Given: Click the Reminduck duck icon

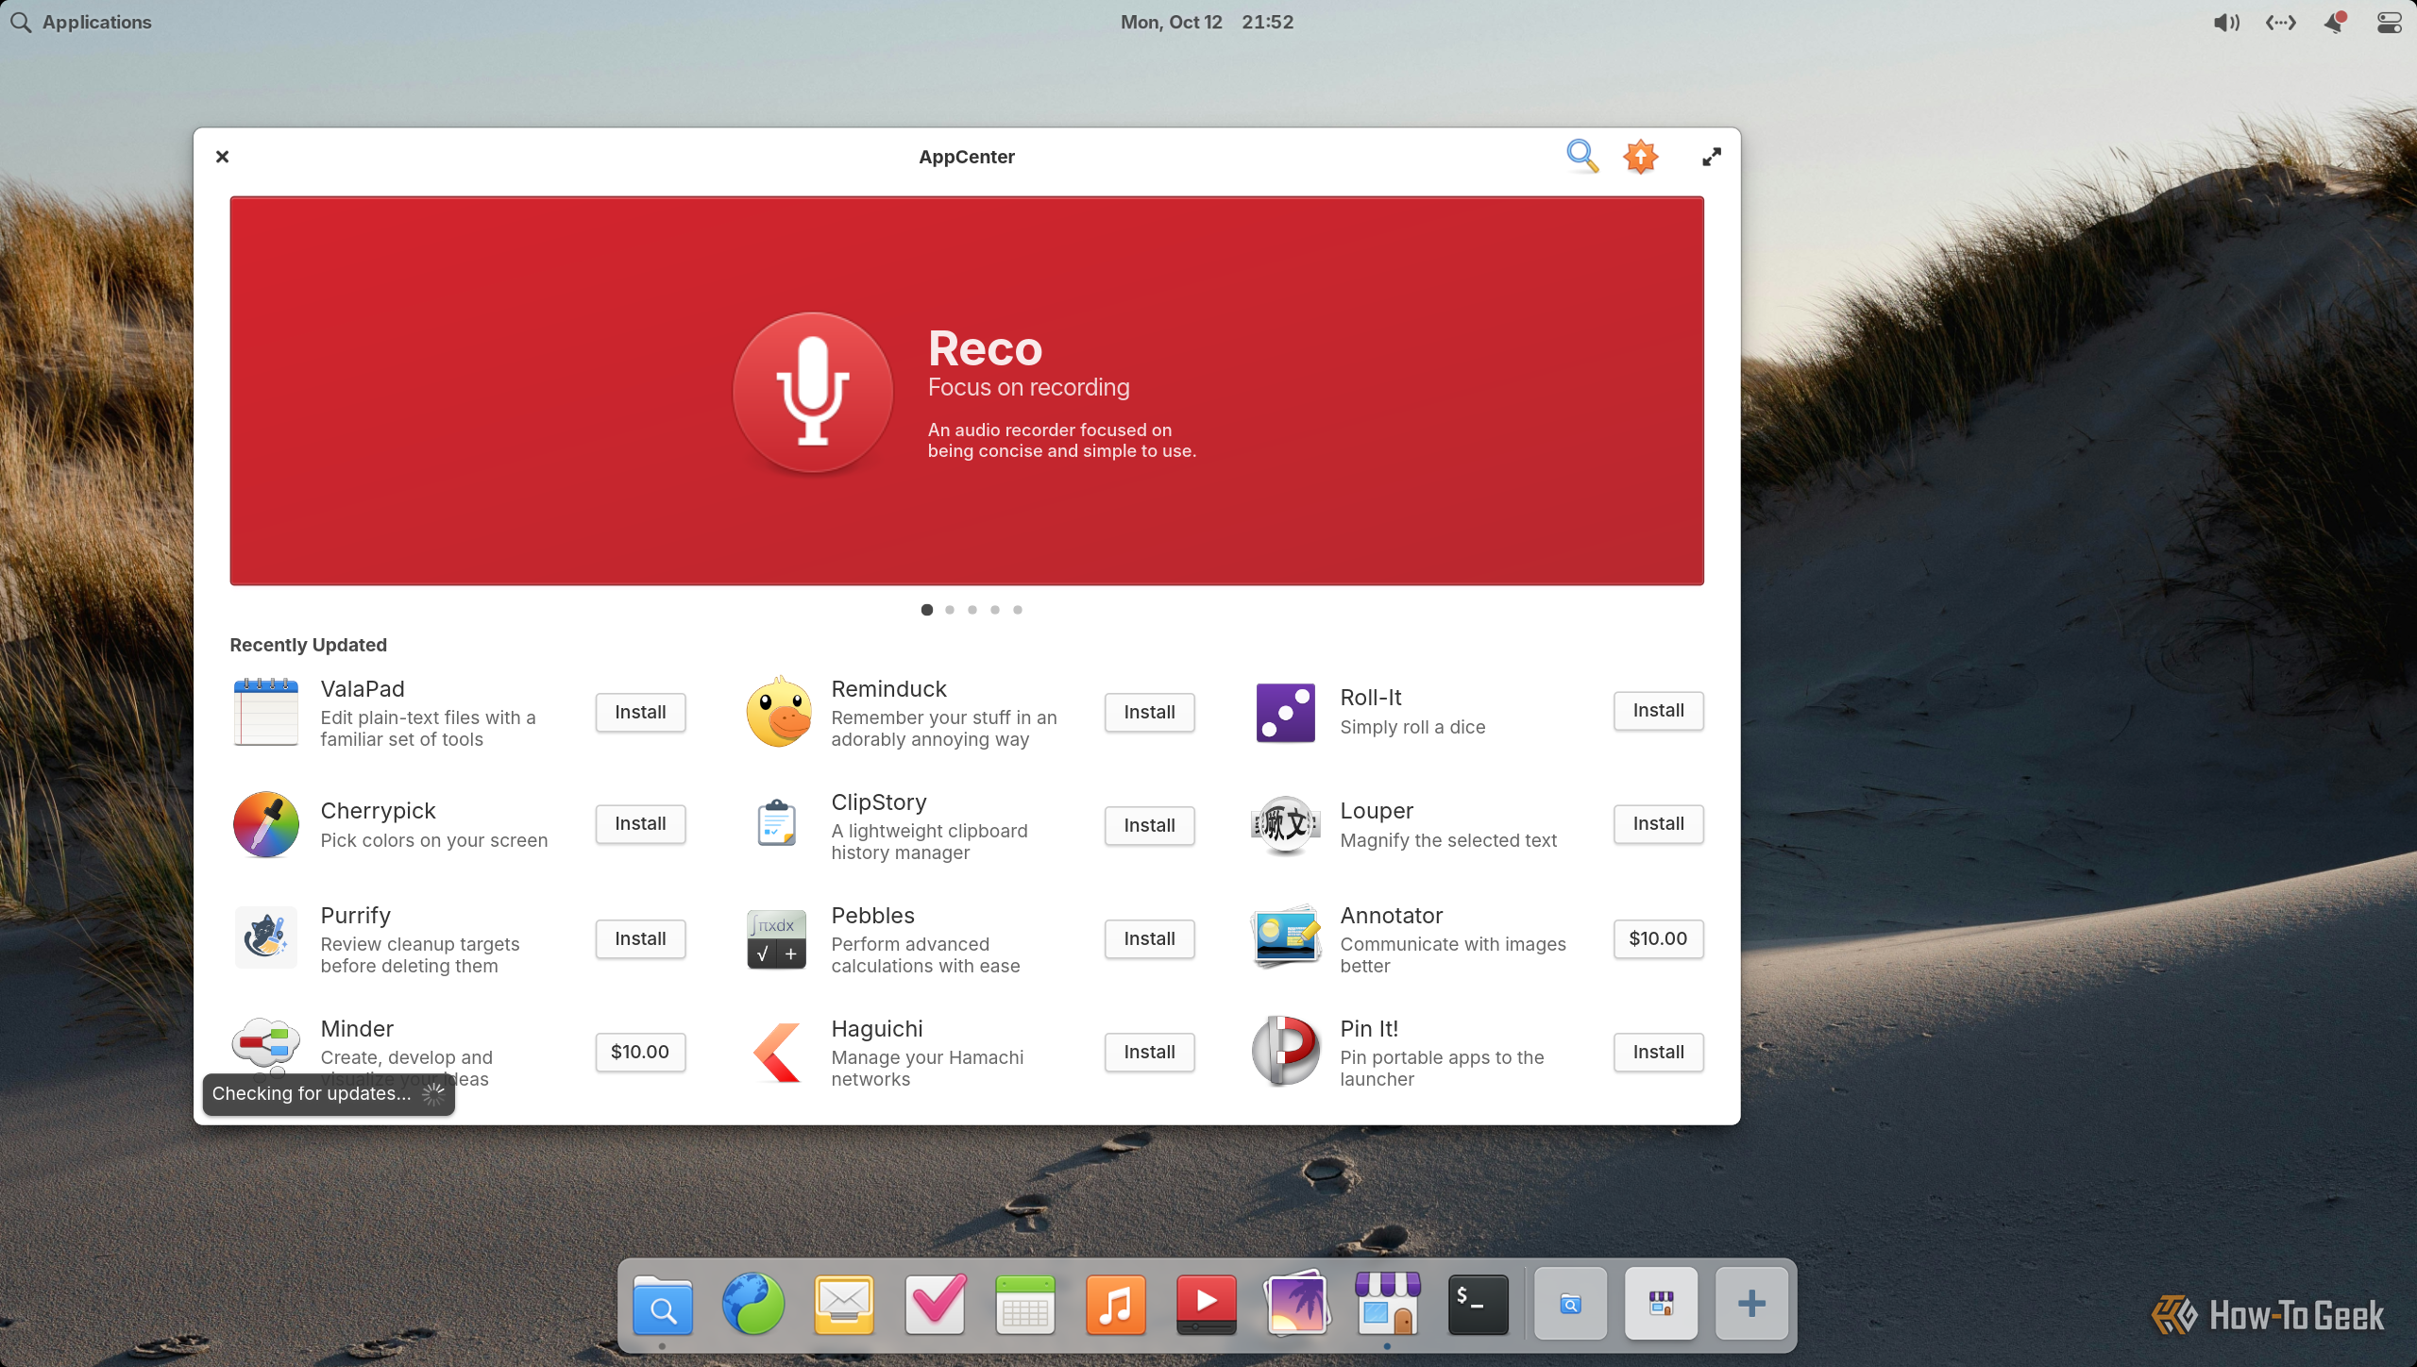Looking at the screenshot, I should point(778,712).
